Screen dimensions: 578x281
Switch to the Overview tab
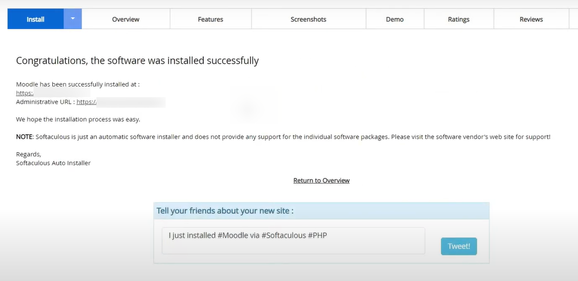[x=126, y=19]
